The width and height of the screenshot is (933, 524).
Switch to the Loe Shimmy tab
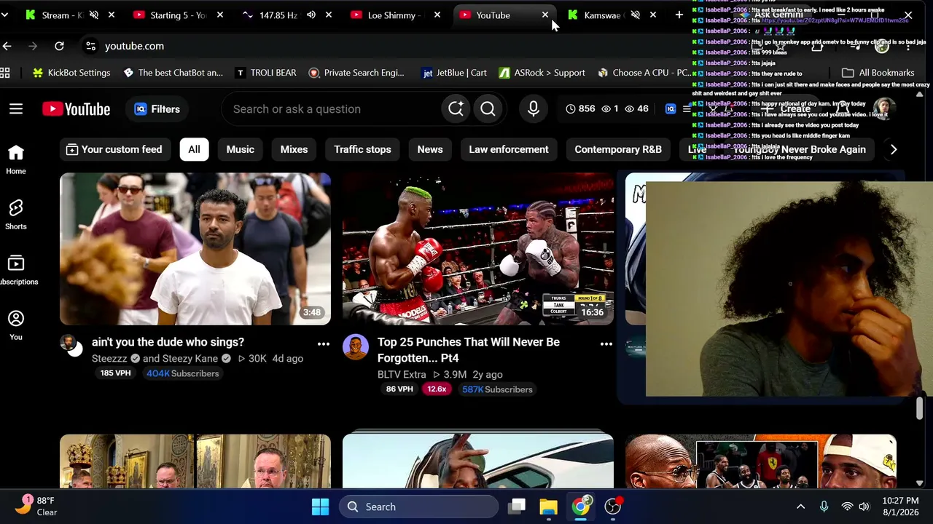click(x=395, y=15)
